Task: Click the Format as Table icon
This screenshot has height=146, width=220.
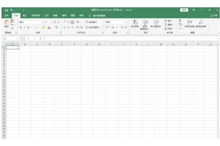Action: pos(145,22)
